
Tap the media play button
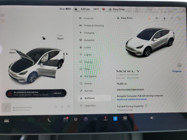pos(62,106)
